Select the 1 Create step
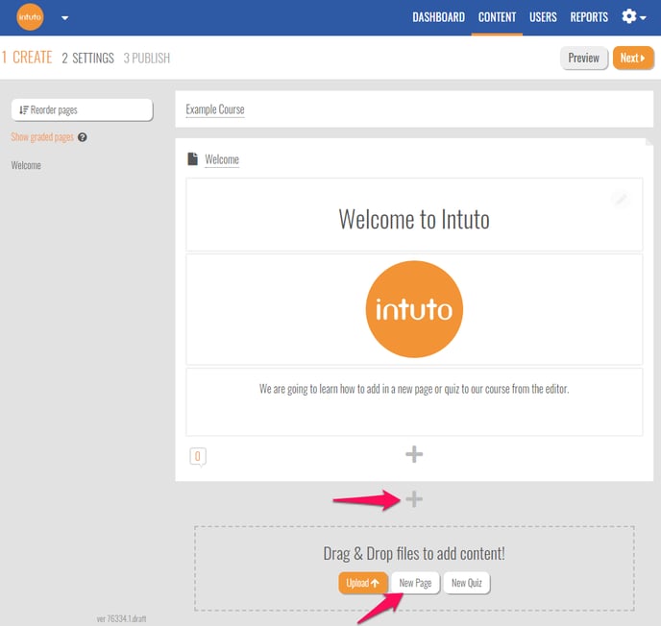 [27, 58]
